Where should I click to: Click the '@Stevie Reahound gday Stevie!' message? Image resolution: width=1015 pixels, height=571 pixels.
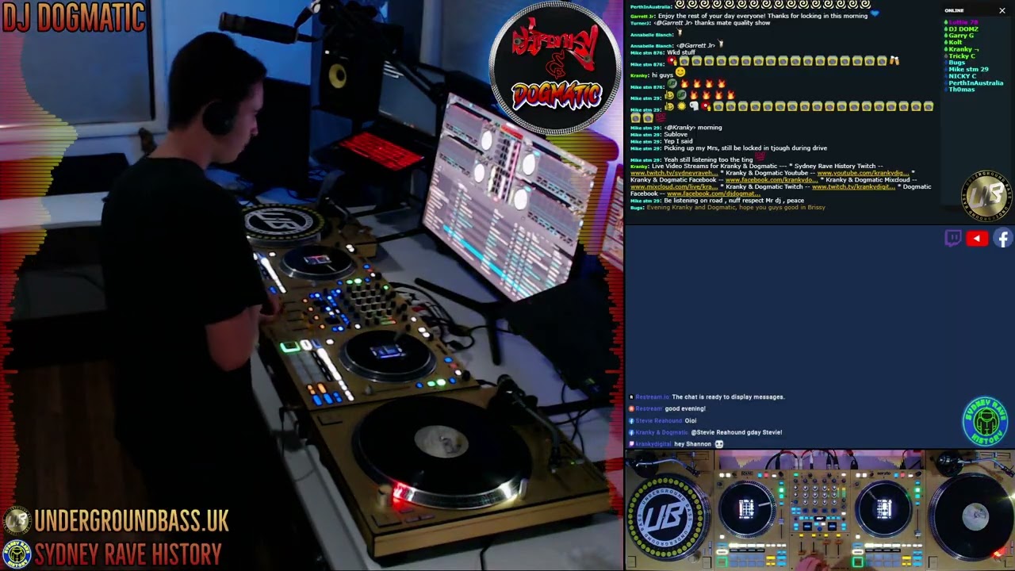pos(736,432)
